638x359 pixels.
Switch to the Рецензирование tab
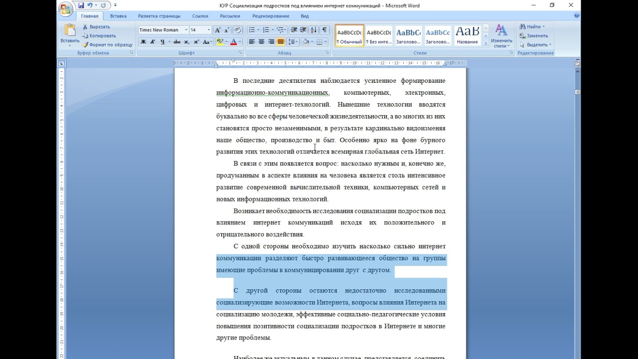[x=271, y=16]
